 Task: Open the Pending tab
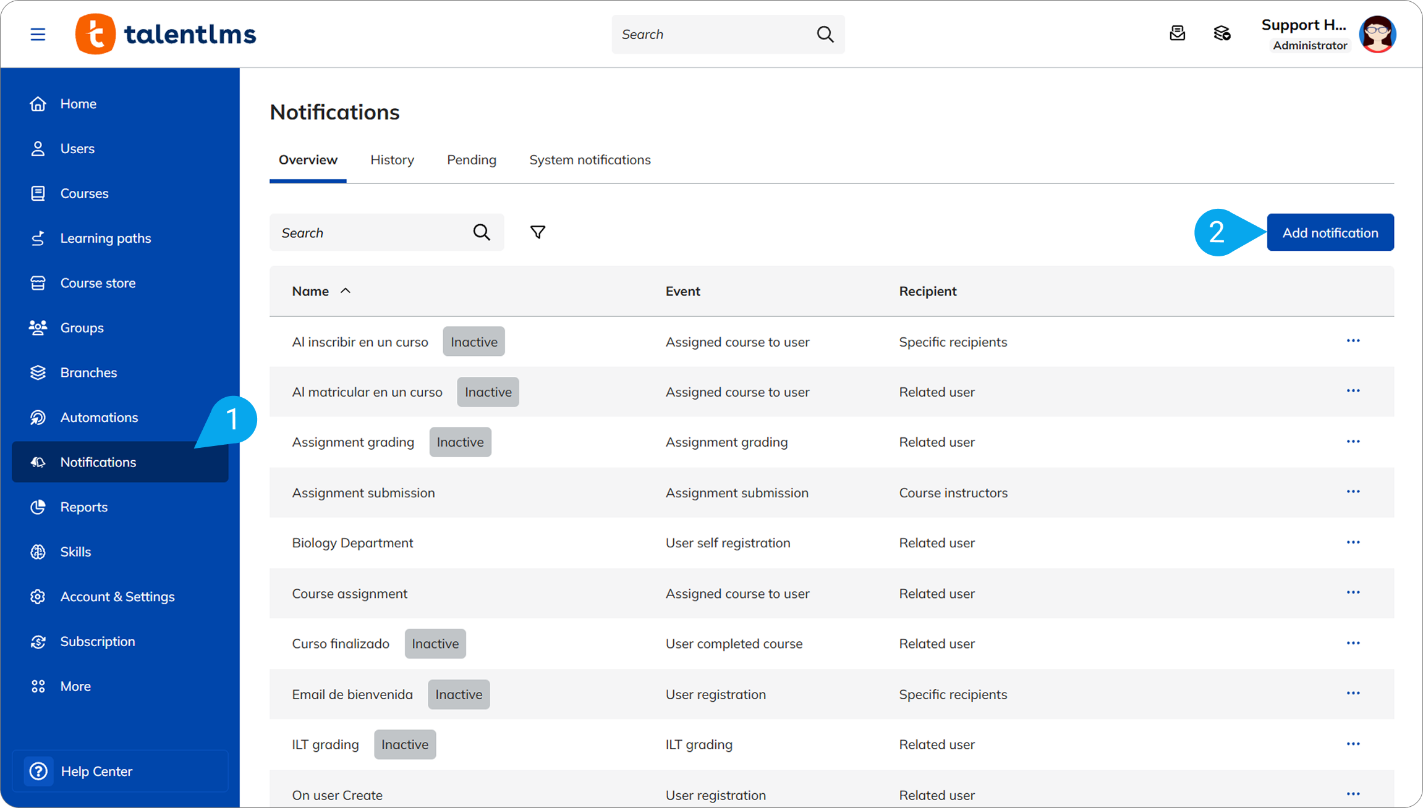pos(471,160)
